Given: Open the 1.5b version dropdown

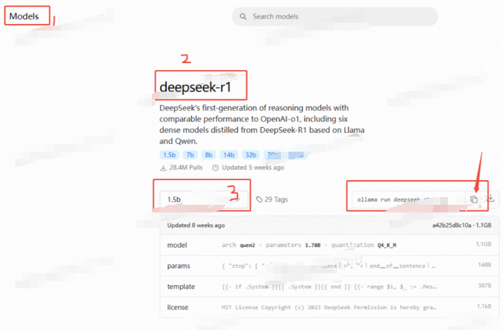Looking at the screenshot, I should 204,200.
